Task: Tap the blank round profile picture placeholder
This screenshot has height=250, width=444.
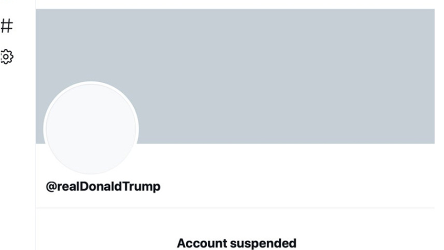Action: point(91,129)
